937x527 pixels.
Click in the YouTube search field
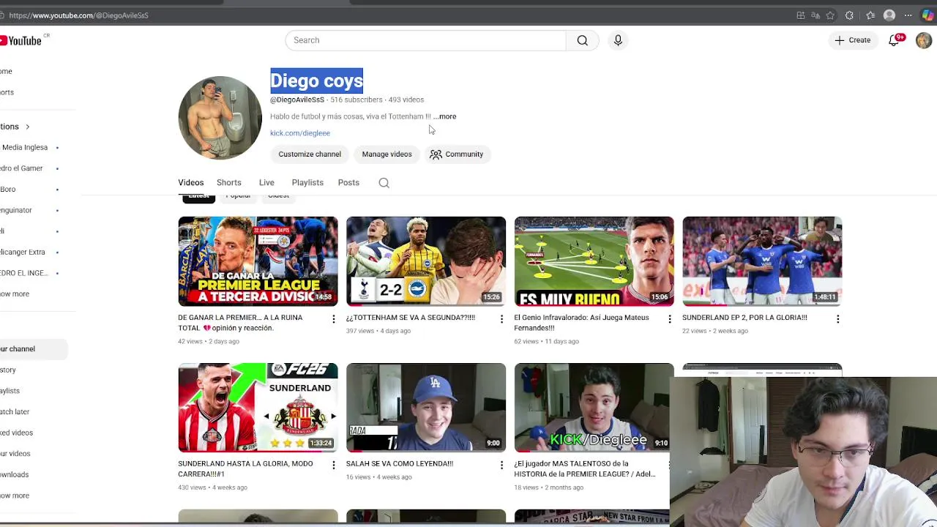point(425,40)
